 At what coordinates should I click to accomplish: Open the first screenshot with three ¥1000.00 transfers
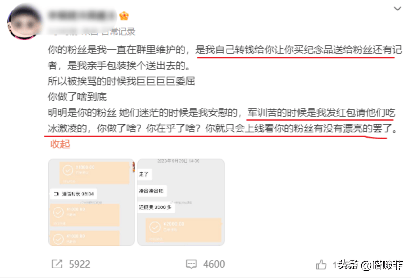pyautogui.click(x=91, y=202)
